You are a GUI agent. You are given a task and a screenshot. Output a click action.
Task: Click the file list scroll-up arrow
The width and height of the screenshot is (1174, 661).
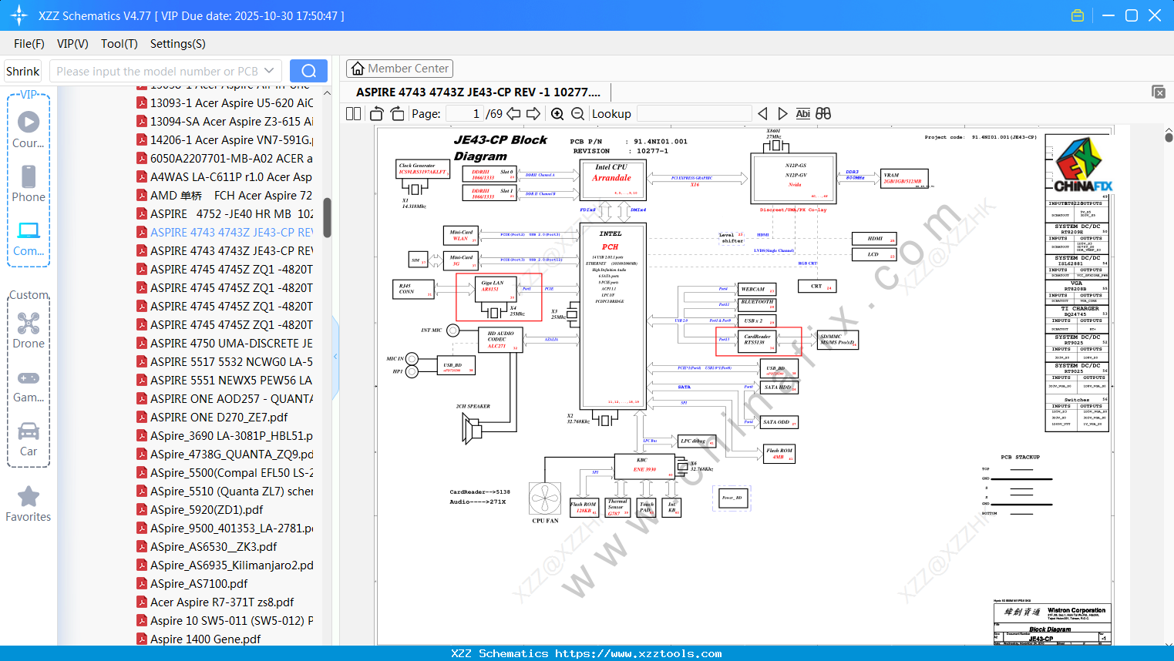click(327, 93)
